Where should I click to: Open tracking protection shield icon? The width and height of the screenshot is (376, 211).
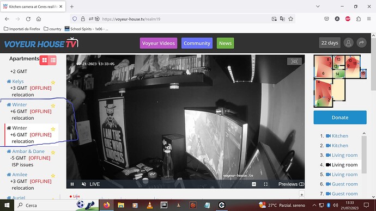(x=75, y=19)
